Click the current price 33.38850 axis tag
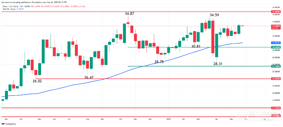Screen dimensions: 283x127 coord(275,26)
